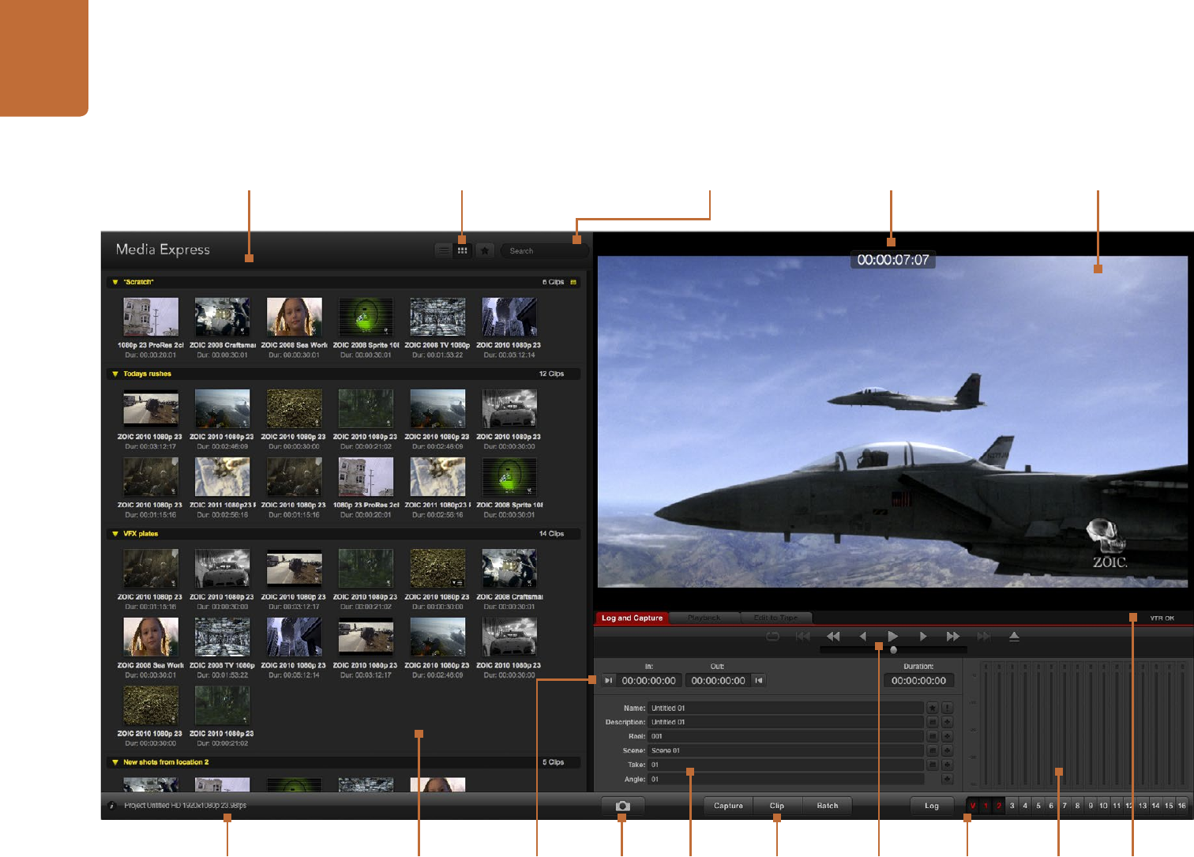Enable audio channel 16
The image size is (1194, 857).
click(x=1181, y=806)
